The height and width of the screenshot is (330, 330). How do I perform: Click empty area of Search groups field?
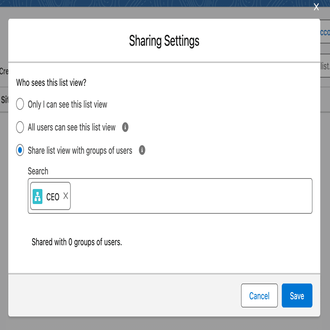[190, 196]
